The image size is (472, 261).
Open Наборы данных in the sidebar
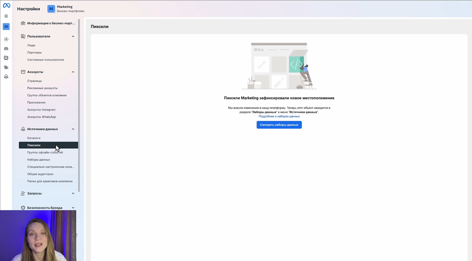39,160
